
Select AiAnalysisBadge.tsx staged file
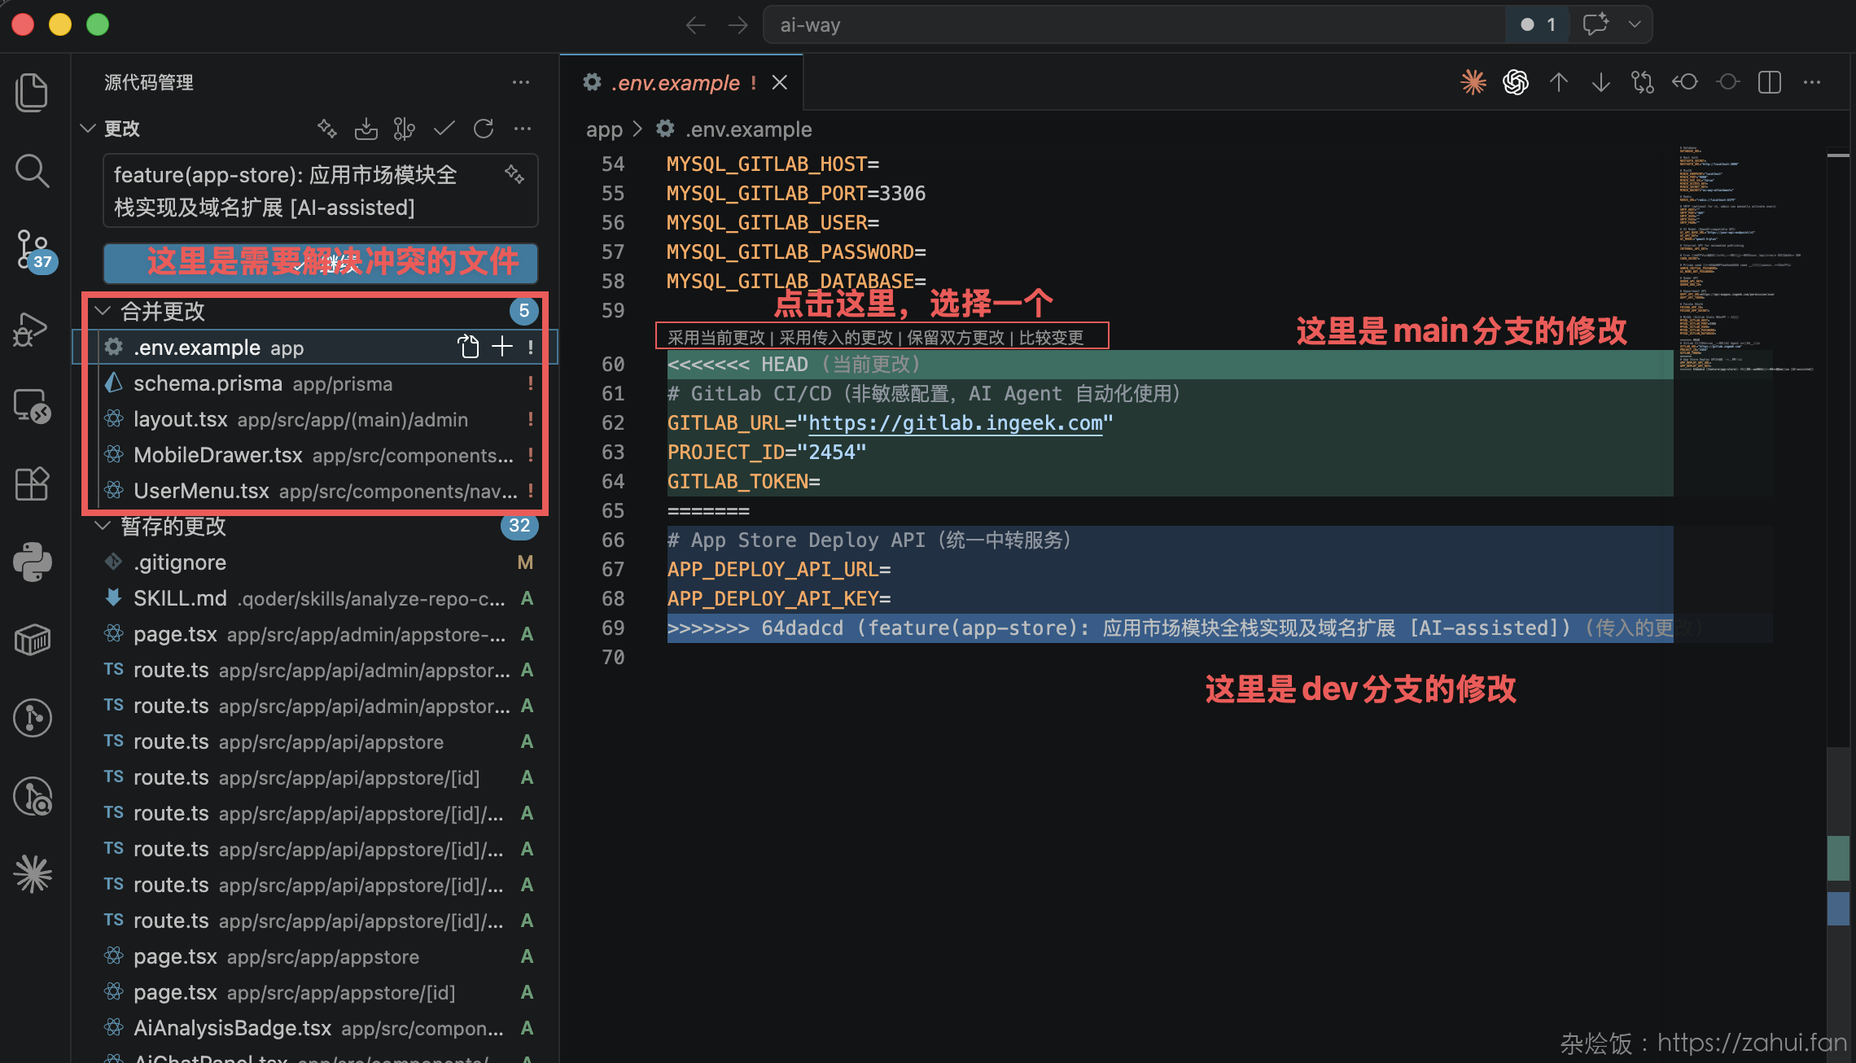314,1028
